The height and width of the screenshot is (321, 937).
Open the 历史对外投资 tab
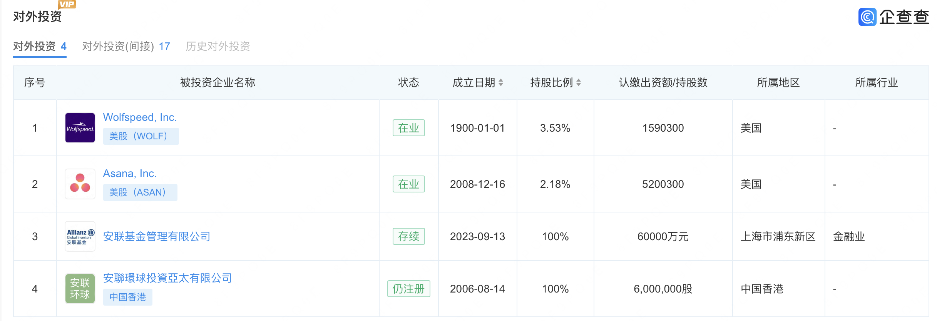[218, 47]
